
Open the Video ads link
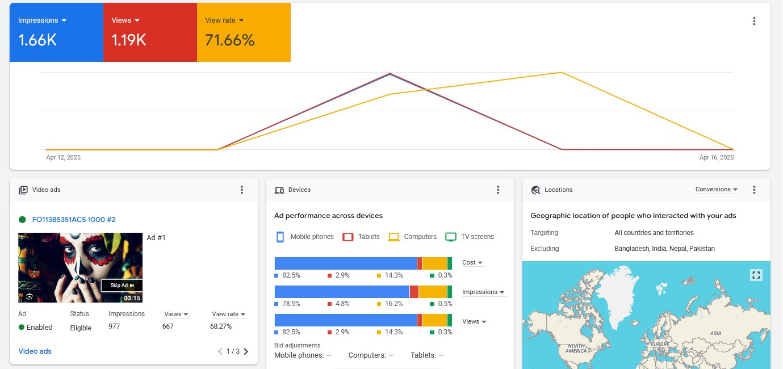pyautogui.click(x=35, y=351)
